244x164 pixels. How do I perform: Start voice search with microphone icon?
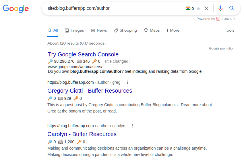[x=220, y=8]
